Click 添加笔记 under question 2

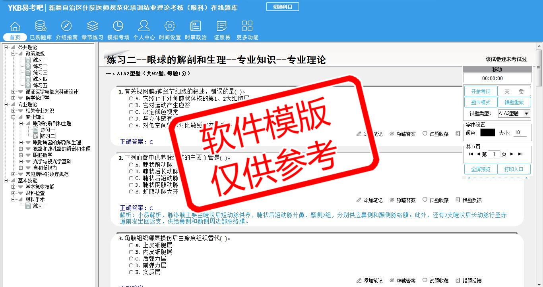point(370,200)
